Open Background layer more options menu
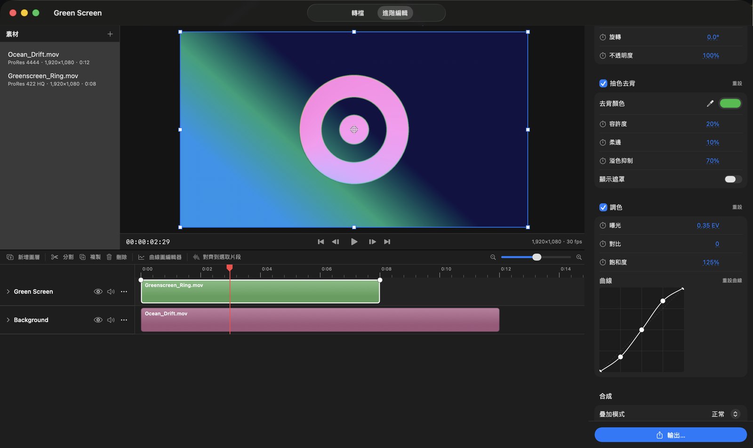Viewport: 753px width, 448px height. pyautogui.click(x=124, y=320)
